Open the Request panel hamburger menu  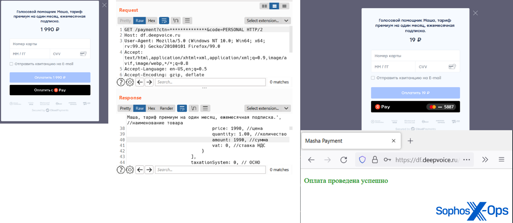click(x=187, y=21)
